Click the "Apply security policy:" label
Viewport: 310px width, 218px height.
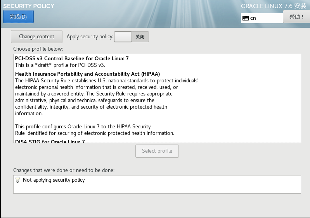[90, 37]
